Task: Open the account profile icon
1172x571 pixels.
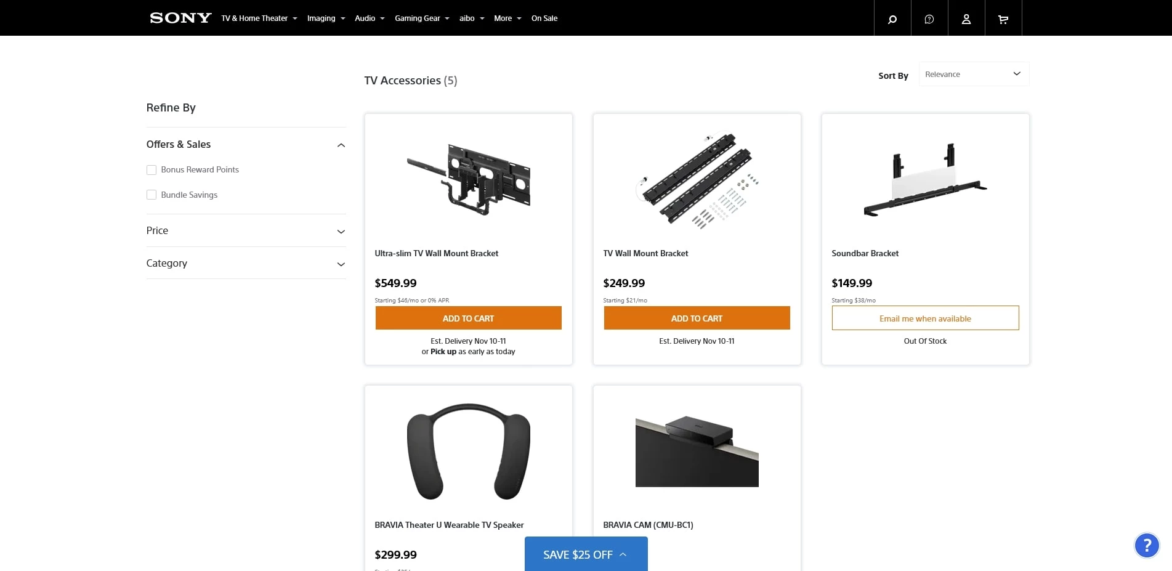Action: click(966, 18)
